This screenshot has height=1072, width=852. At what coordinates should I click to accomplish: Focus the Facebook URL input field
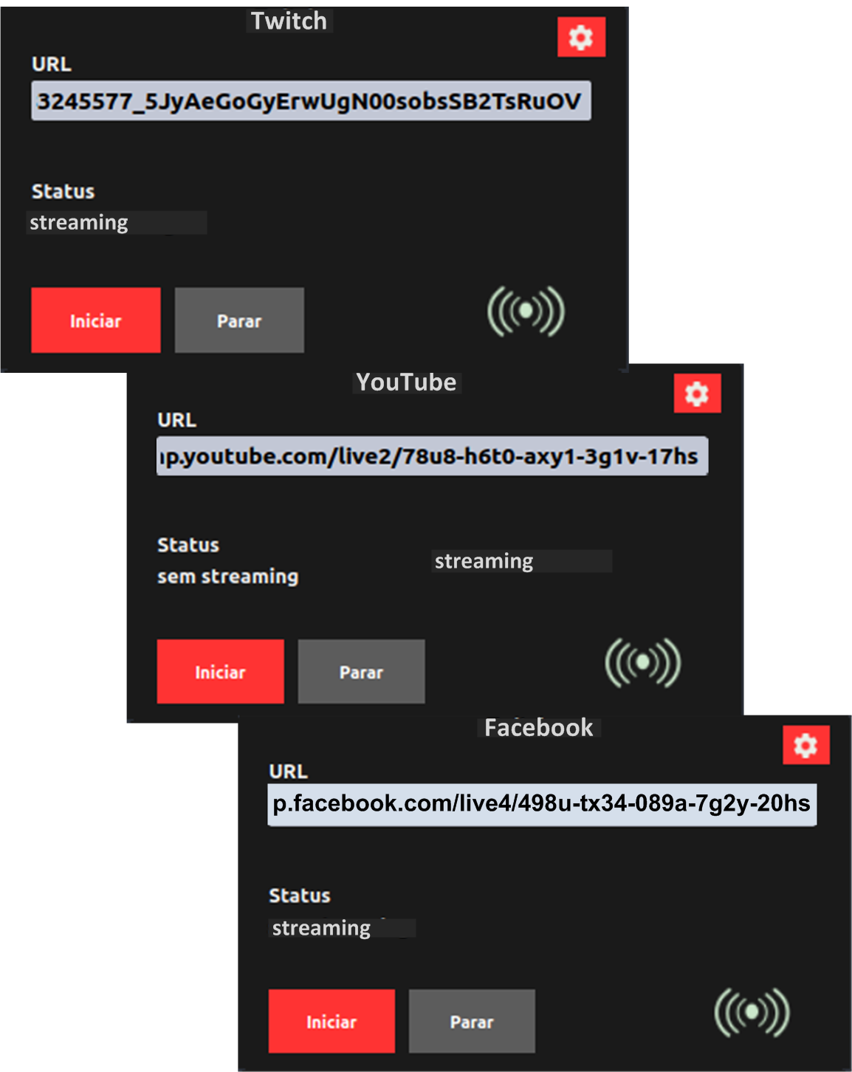[542, 805]
